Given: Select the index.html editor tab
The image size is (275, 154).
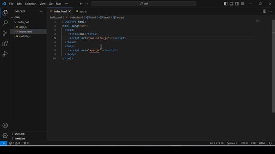Looking at the screenshot, I should [x=60, y=12].
